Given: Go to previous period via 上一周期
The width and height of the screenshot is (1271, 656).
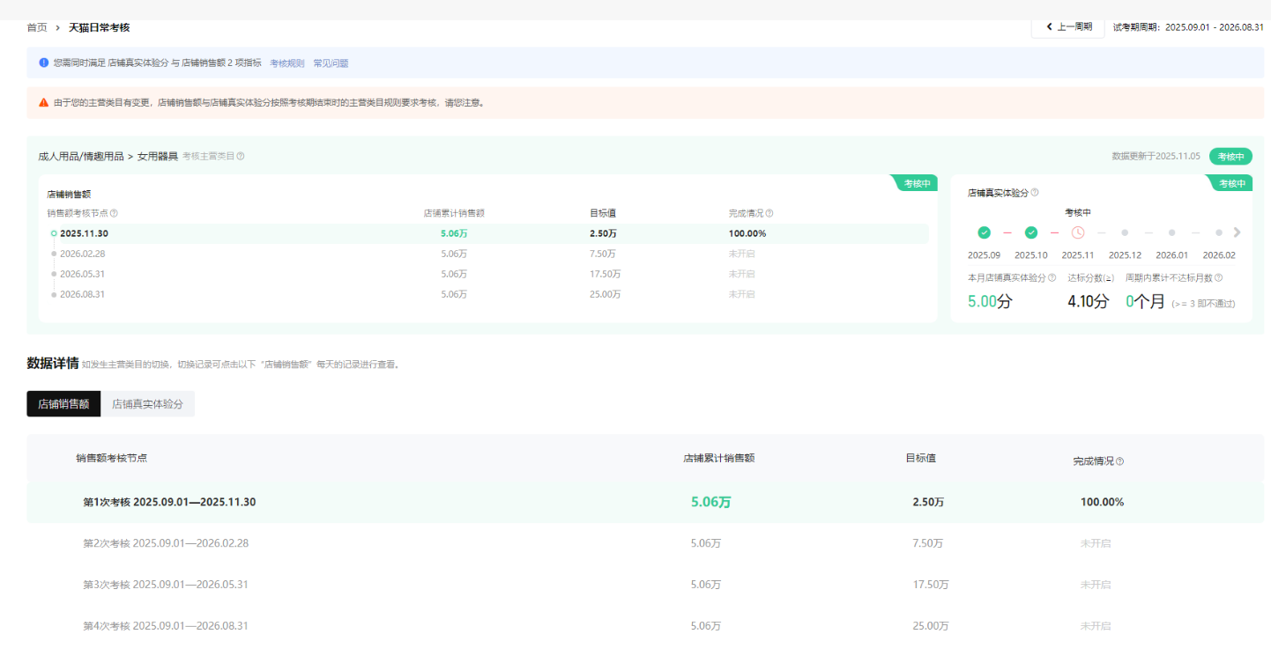Looking at the screenshot, I should point(1068,27).
